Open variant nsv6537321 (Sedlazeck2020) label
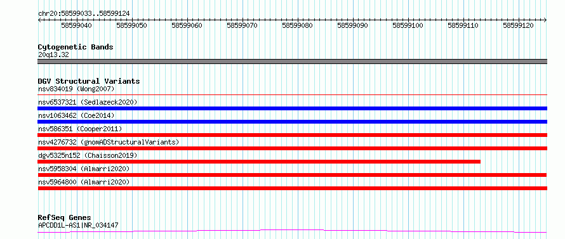The height and width of the screenshot is (239, 565). coord(88,102)
